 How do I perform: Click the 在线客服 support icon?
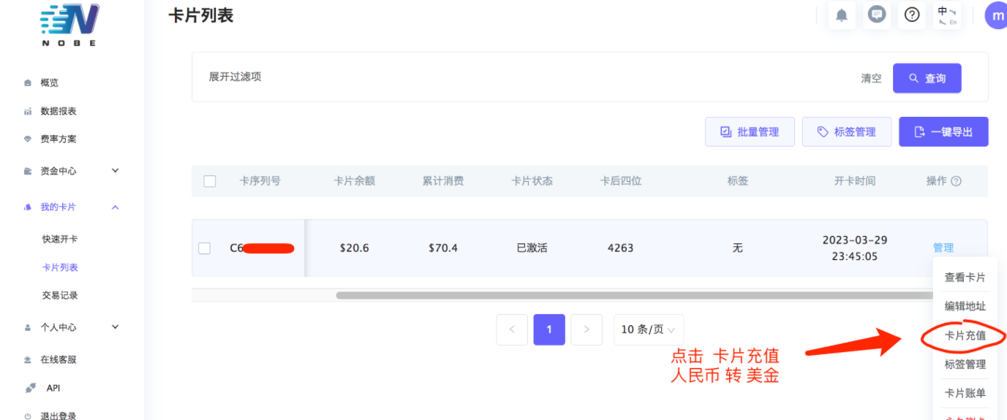click(28, 360)
